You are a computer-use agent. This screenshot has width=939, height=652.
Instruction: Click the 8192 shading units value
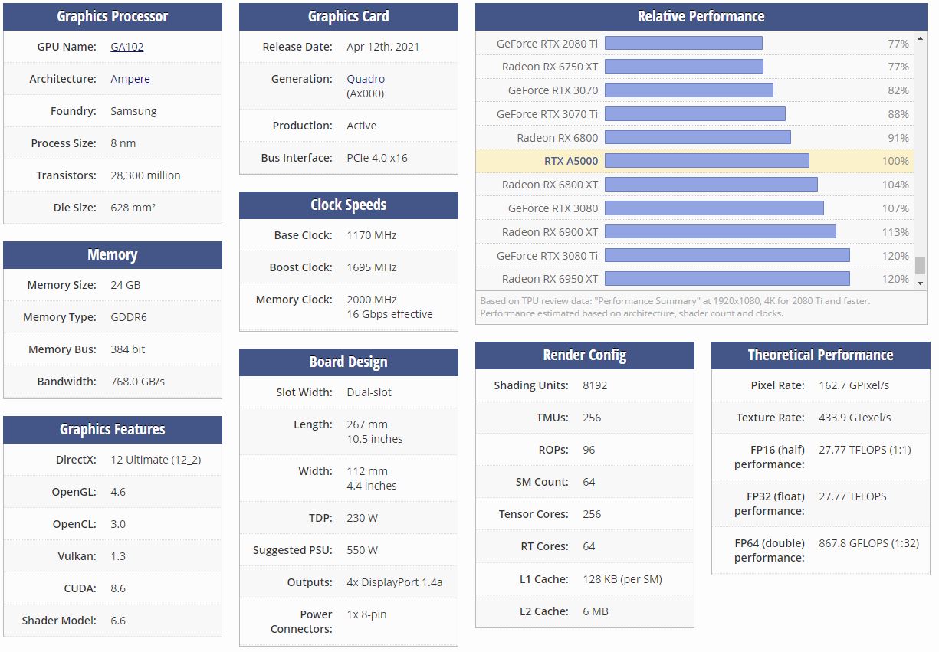[x=595, y=385]
